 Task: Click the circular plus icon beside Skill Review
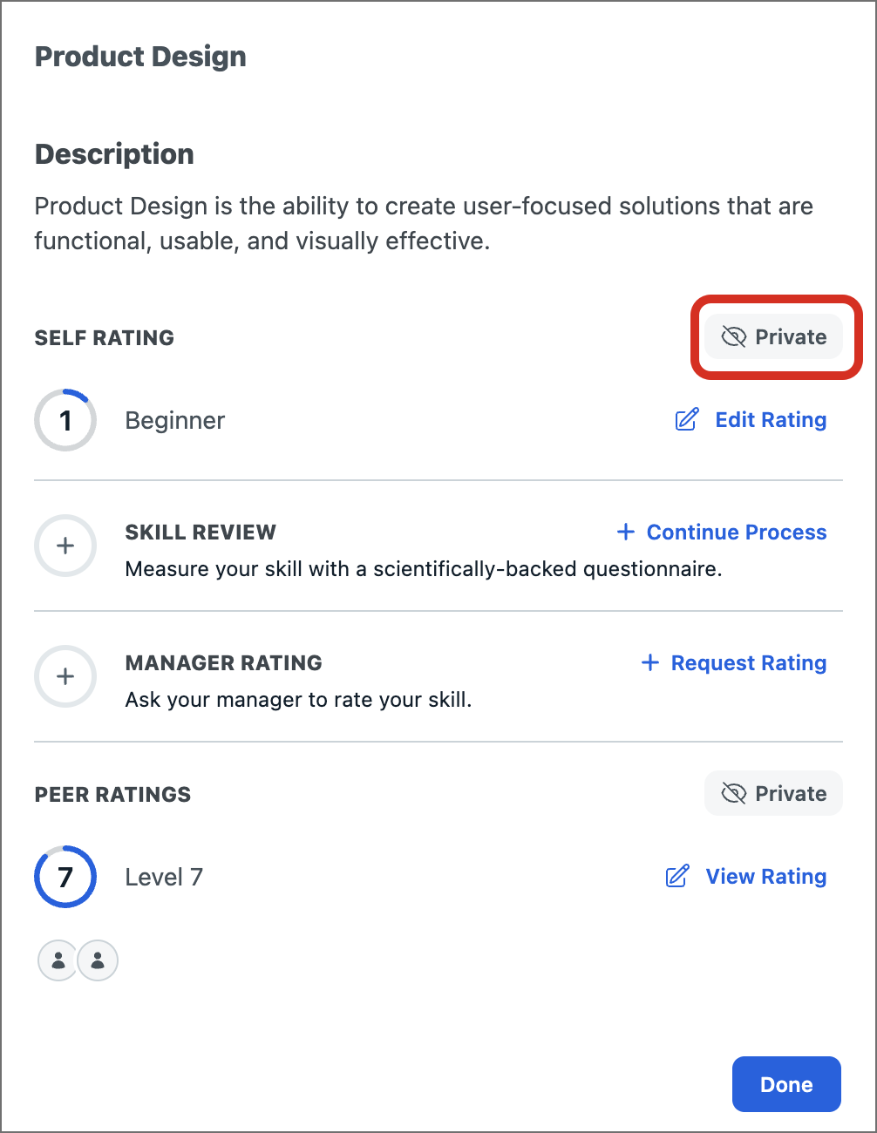coord(65,546)
